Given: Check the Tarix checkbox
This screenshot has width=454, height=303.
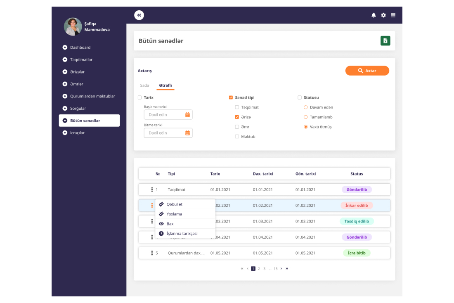Looking at the screenshot, I should (140, 98).
